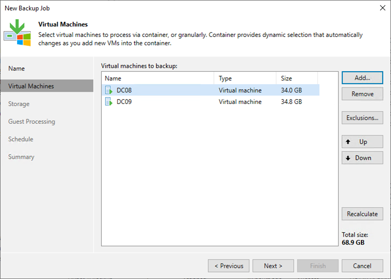Click the backup job wizard header icon

pos(17,32)
